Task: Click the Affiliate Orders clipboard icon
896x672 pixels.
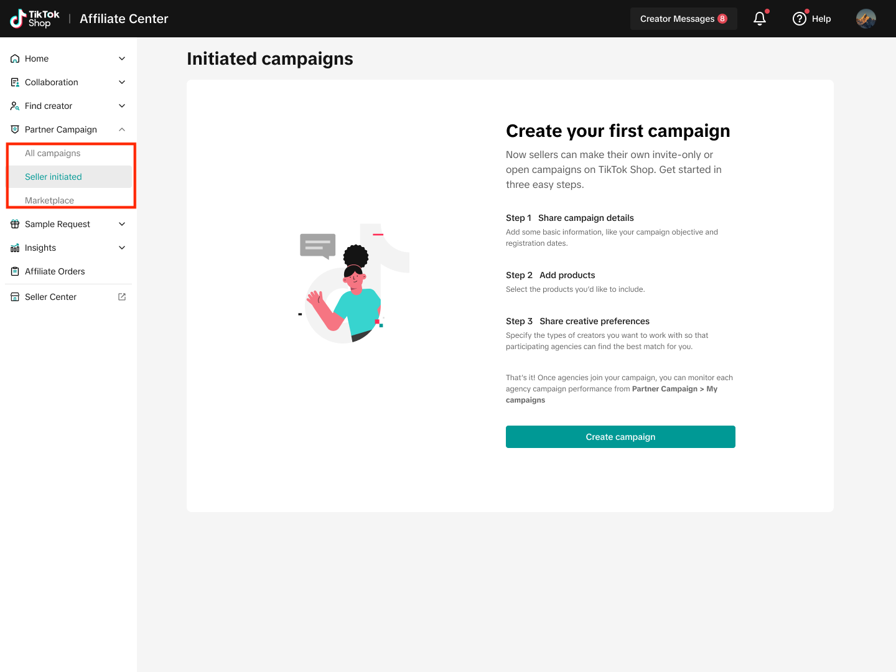Action: (15, 271)
